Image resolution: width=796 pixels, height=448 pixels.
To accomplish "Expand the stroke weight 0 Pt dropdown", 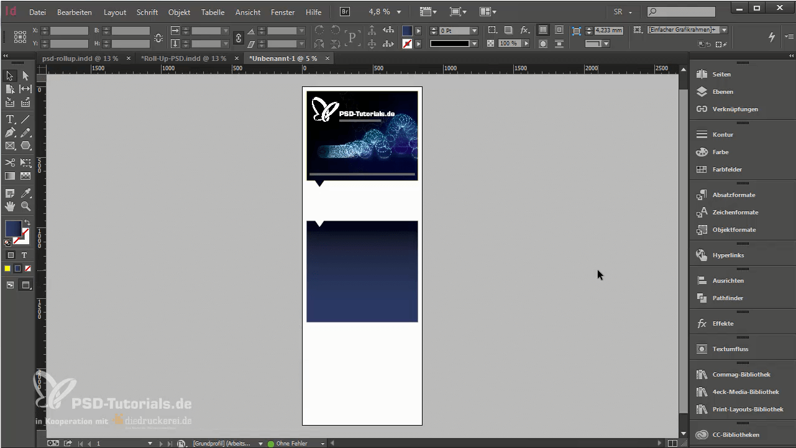I will (474, 30).
